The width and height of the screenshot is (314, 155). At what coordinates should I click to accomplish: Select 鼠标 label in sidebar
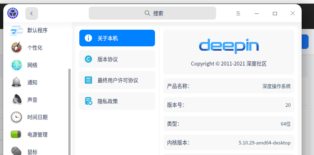coord(32,152)
